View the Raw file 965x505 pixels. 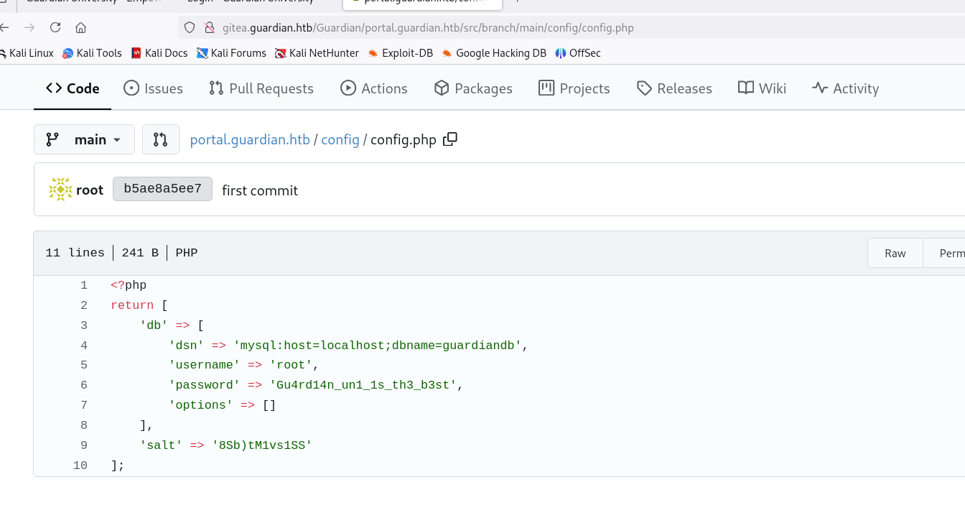click(x=895, y=253)
